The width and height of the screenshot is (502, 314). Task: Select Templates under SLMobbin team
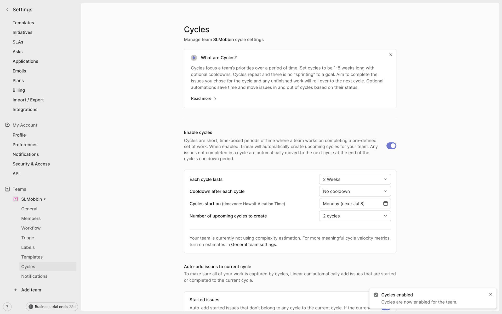click(x=32, y=257)
